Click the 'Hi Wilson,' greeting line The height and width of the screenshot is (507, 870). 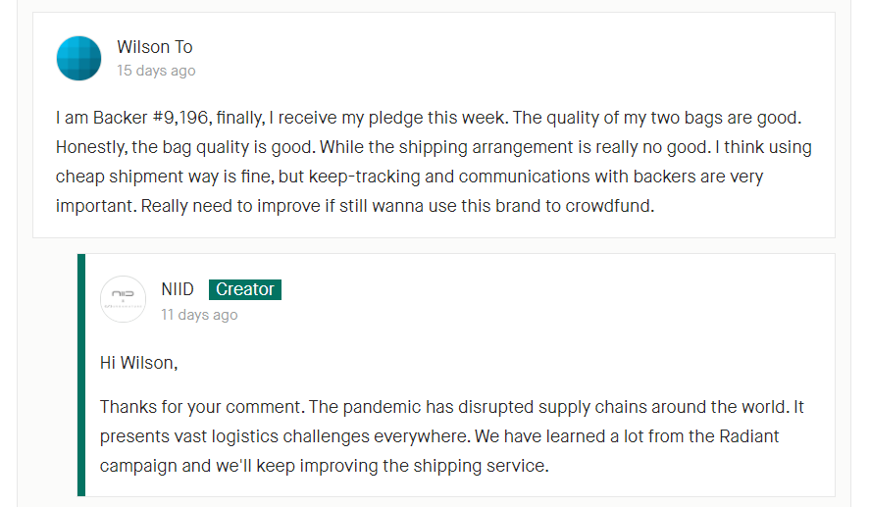(x=138, y=363)
